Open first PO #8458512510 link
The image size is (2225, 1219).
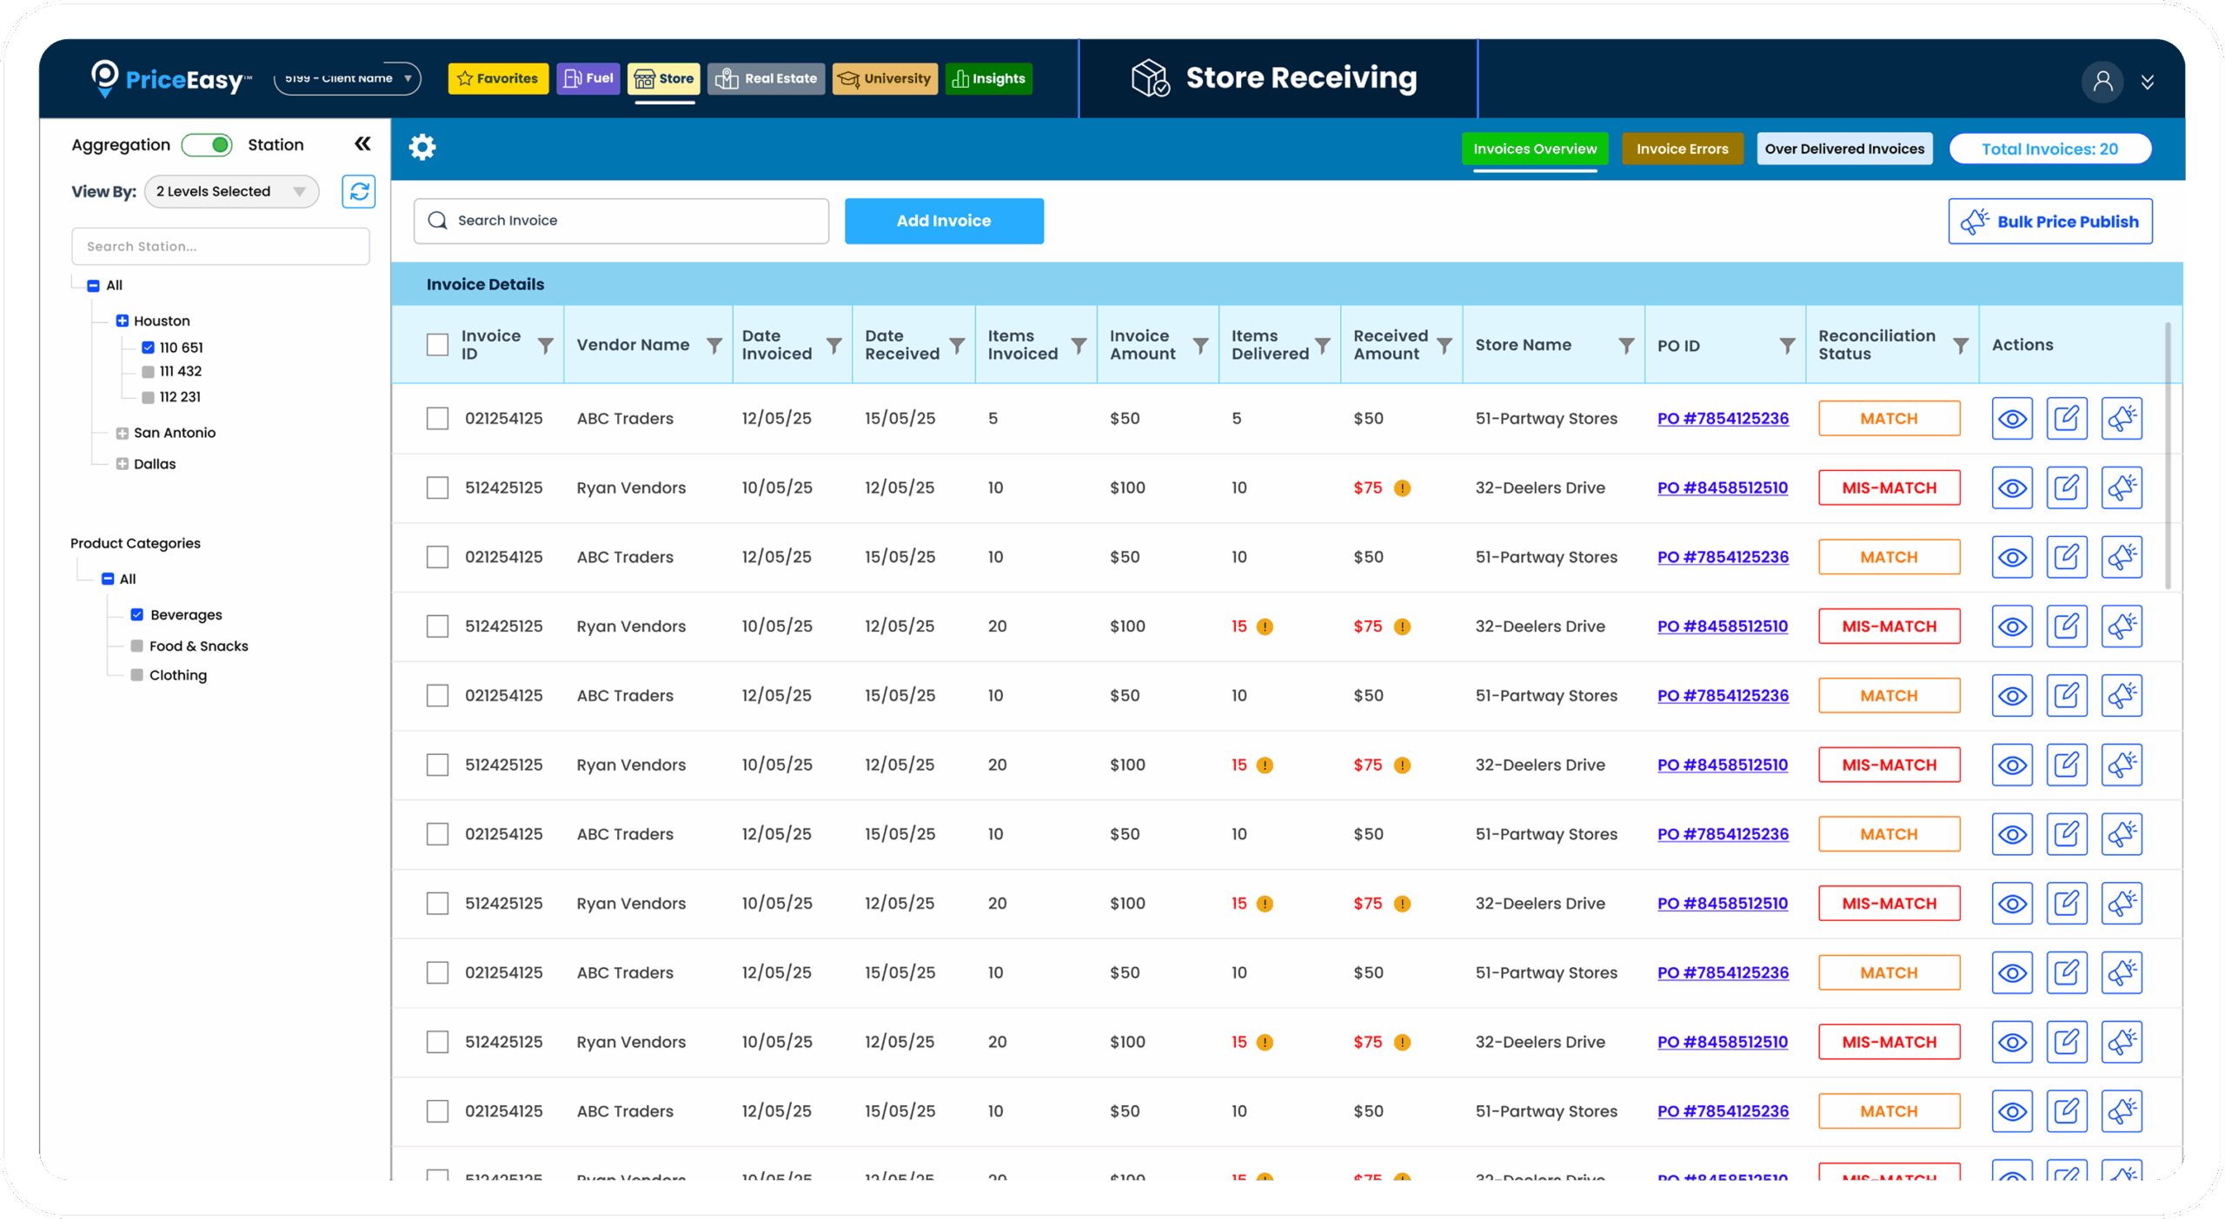1722,488
